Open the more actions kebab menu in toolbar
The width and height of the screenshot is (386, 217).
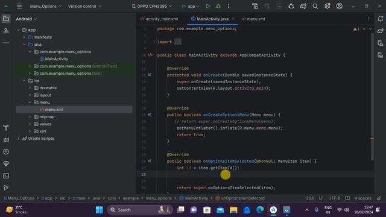click(229, 6)
